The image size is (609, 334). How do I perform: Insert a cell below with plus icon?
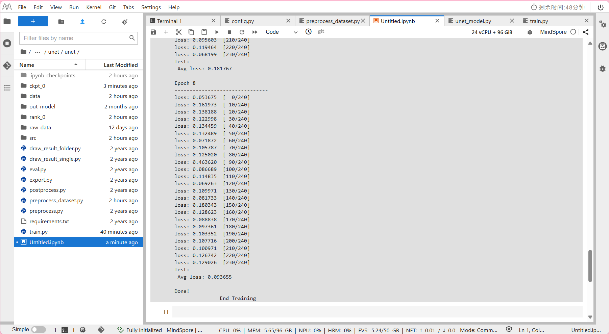[x=166, y=32]
